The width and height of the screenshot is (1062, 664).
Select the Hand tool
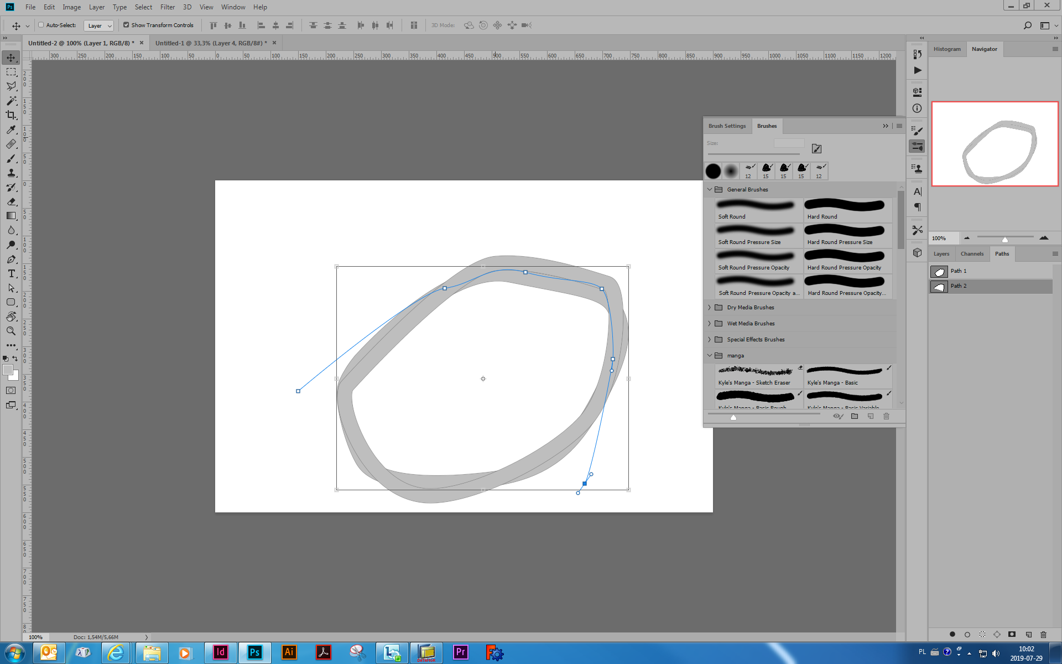[x=11, y=317]
